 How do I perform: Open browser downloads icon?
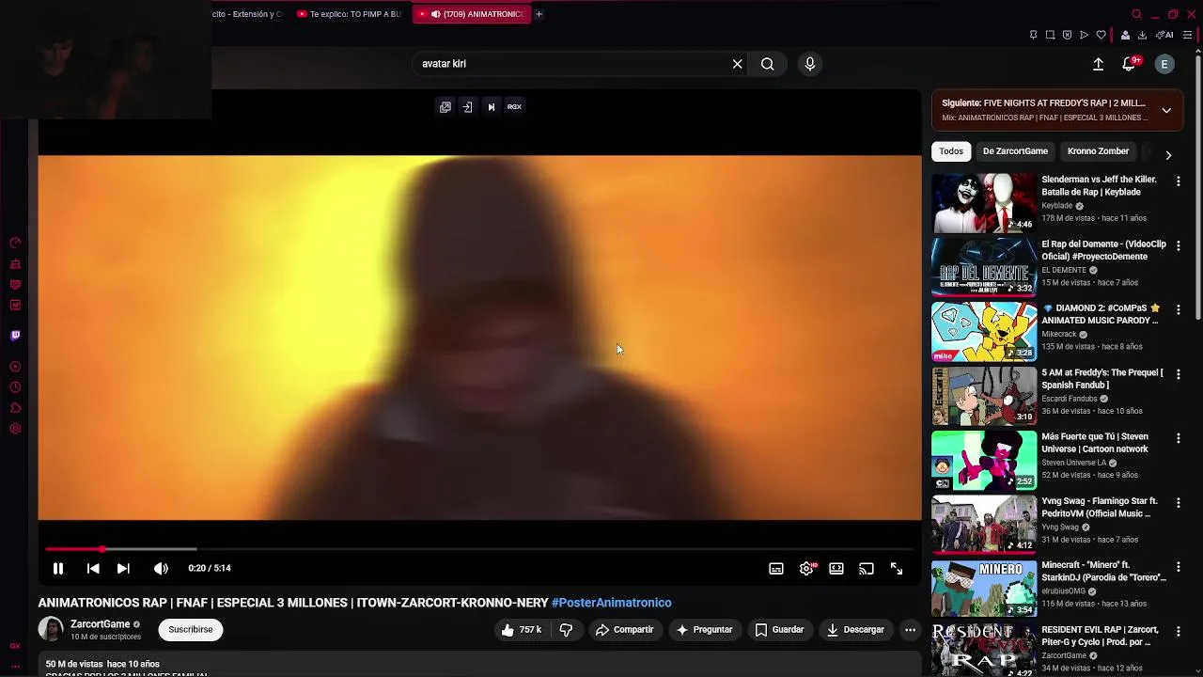[x=1142, y=35]
